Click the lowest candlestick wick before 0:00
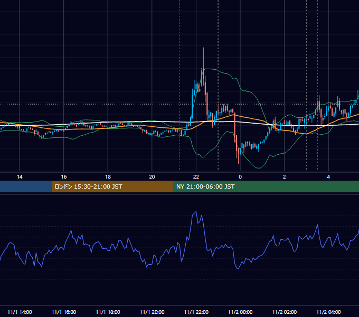Viewport: 359px width, 317px height. pos(238,163)
